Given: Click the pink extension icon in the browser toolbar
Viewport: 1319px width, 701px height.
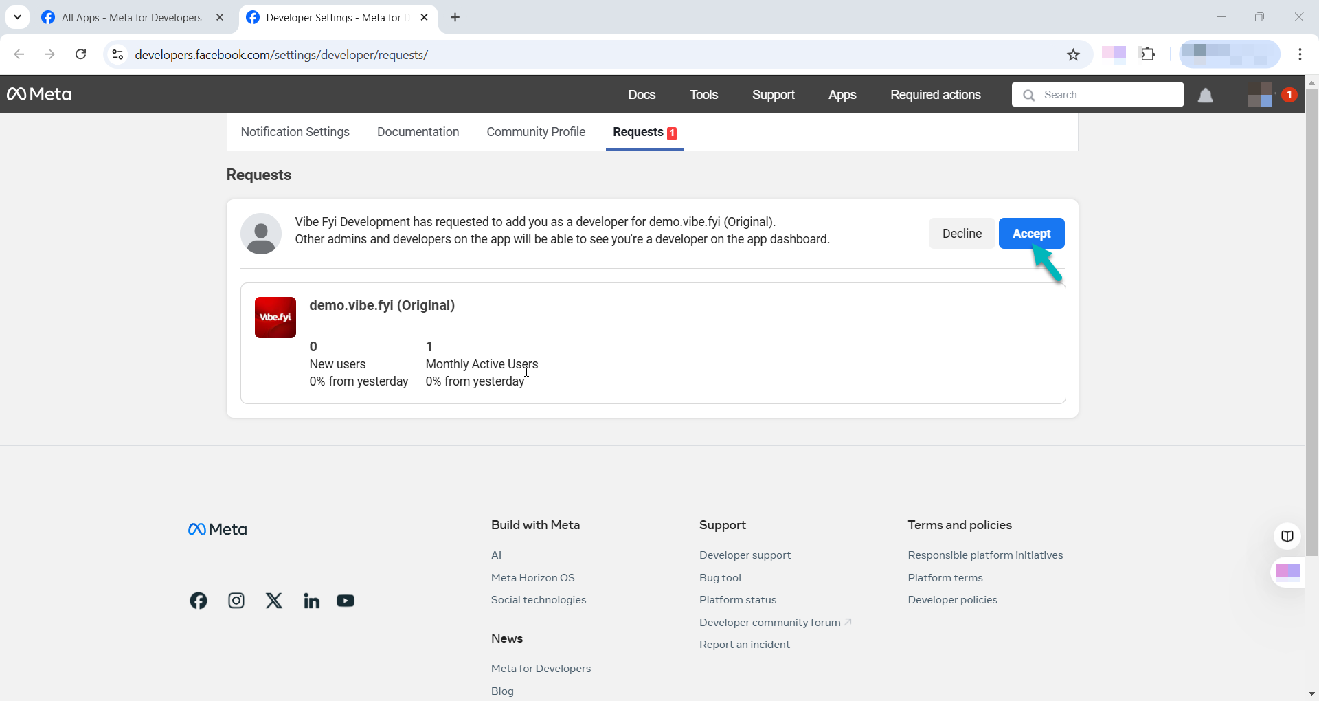Looking at the screenshot, I should tap(1114, 54).
